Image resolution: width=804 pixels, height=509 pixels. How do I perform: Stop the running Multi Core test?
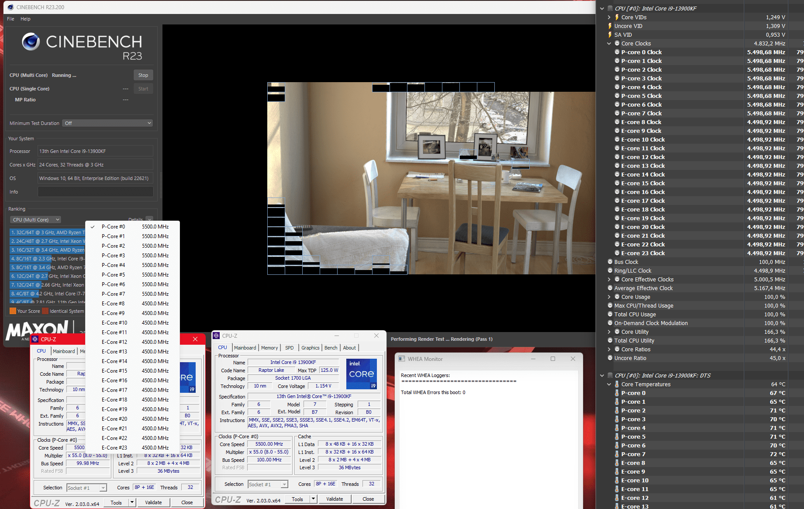(x=143, y=75)
